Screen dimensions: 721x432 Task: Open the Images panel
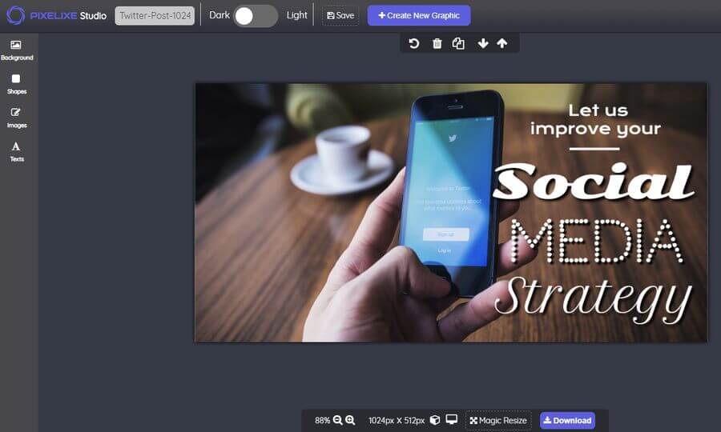coord(17,118)
